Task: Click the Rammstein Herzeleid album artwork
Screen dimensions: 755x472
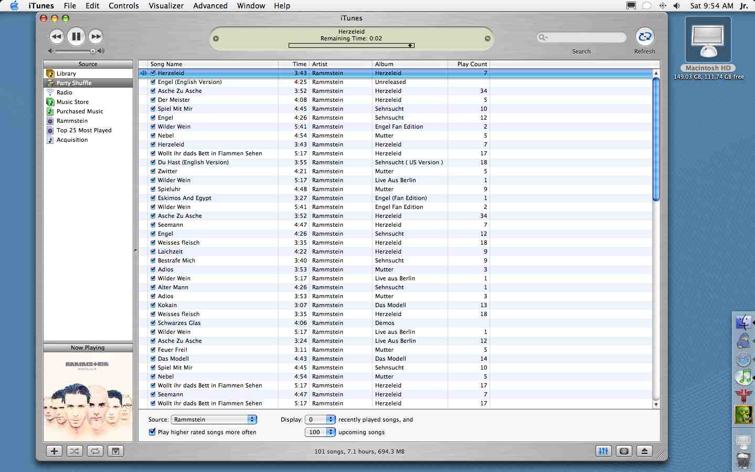Action: tap(88, 396)
